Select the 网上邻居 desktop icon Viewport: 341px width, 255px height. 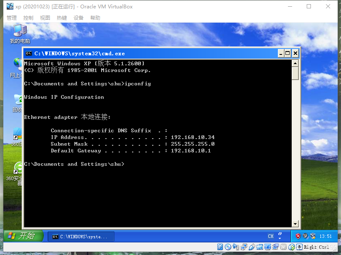pos(17,68)
